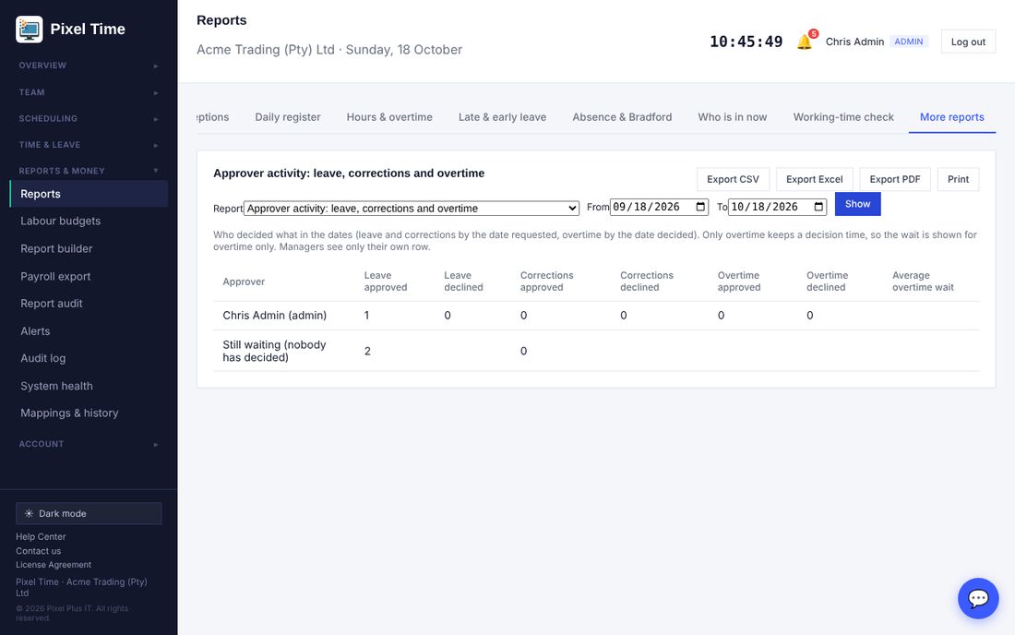This screenshot has height=635, width=1015.
Task: Switch to the Hours & overtime tab
Action: click(x=389, y=117)
